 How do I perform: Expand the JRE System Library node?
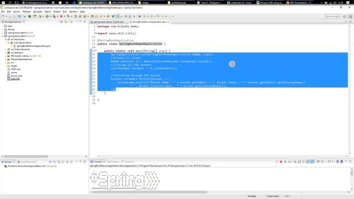6,56
